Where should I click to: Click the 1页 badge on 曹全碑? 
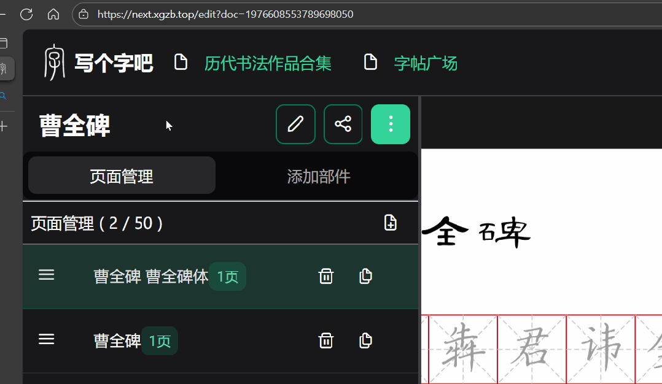(159, 340)
